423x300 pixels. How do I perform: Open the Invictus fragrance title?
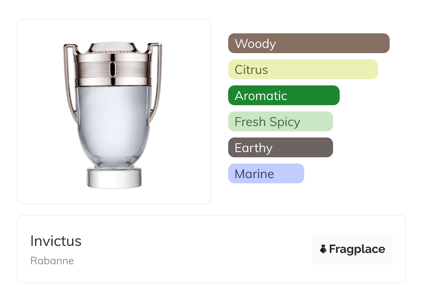point(56,241)
